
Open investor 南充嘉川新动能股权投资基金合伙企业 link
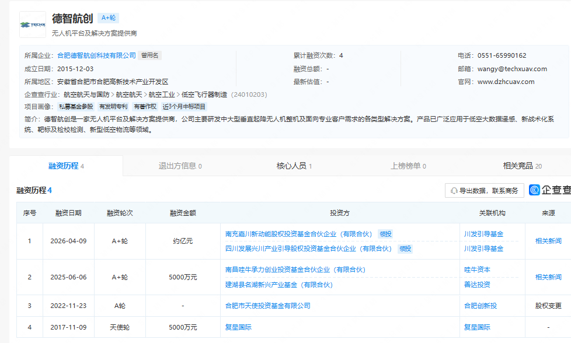[298, 234]
